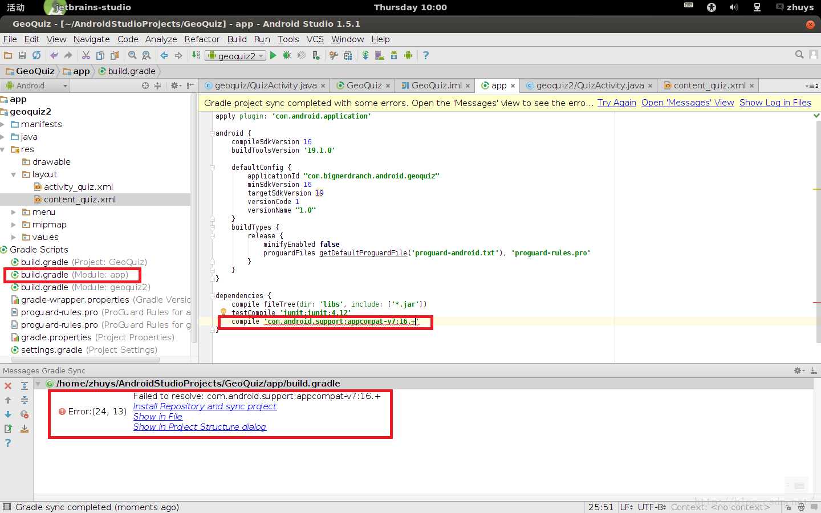Click Collapse All icon in Messages panel
The image size is (821, 513).
coord(25,400)
